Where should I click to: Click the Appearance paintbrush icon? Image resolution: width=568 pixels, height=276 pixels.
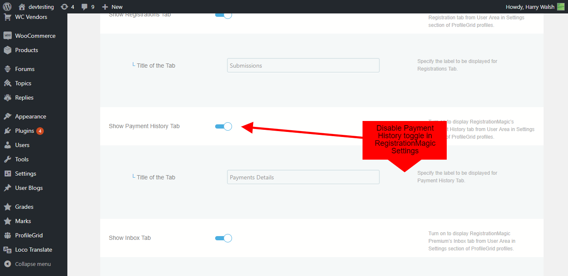coord(7,116)
